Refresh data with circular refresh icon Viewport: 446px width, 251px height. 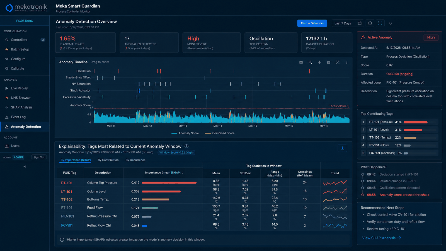coord(370,23)
